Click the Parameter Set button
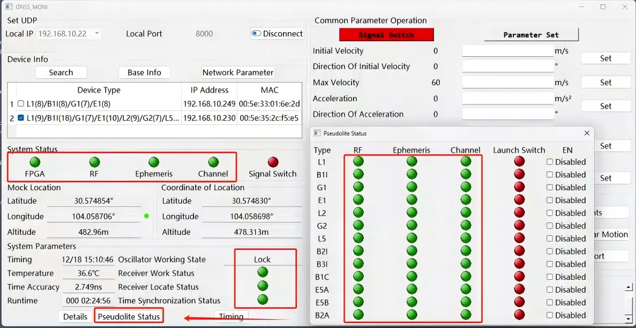 coord(531,35)
